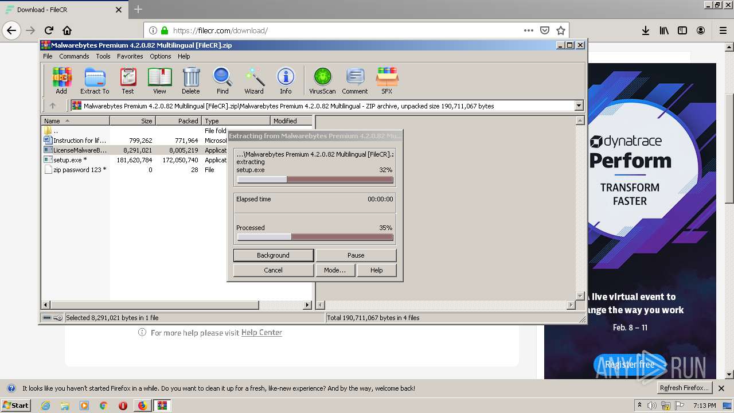Go back in Firefox

(x=11, y=30)
